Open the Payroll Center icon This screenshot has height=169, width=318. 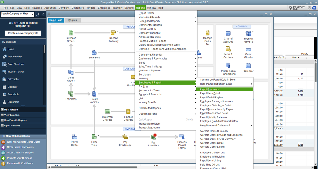point(74,137)
